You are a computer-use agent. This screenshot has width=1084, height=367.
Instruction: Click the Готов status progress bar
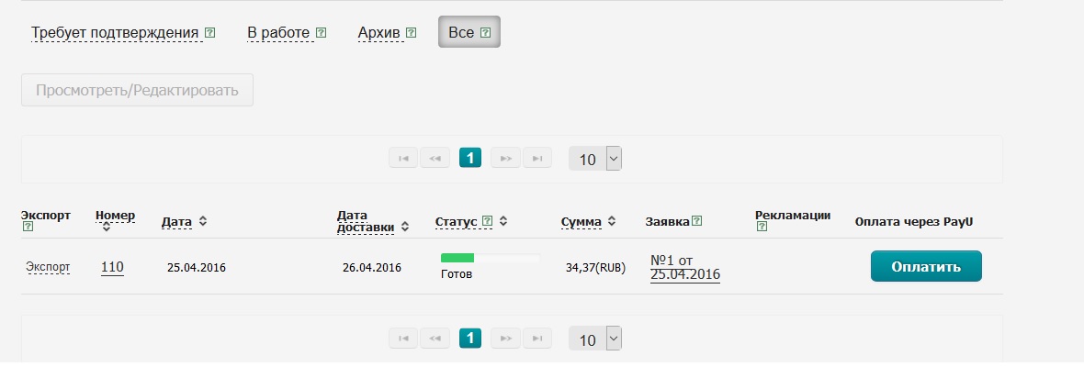pos(490,259)
